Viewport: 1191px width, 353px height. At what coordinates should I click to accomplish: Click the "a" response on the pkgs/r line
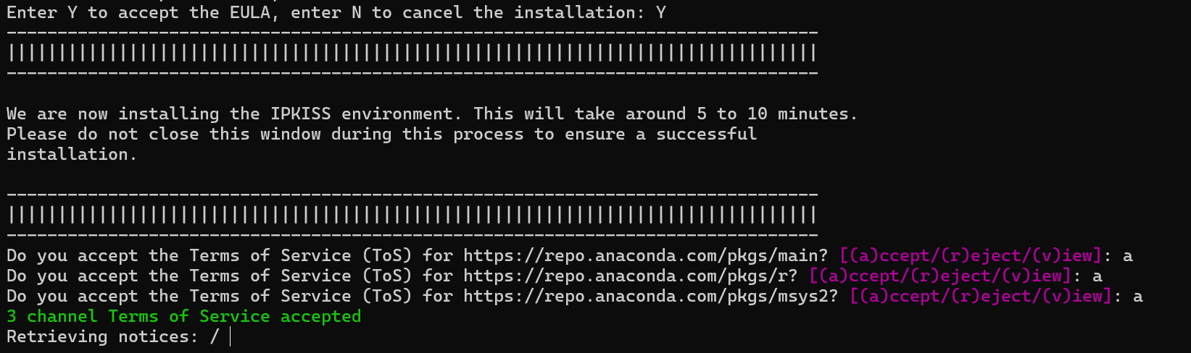click(1097, 276)
